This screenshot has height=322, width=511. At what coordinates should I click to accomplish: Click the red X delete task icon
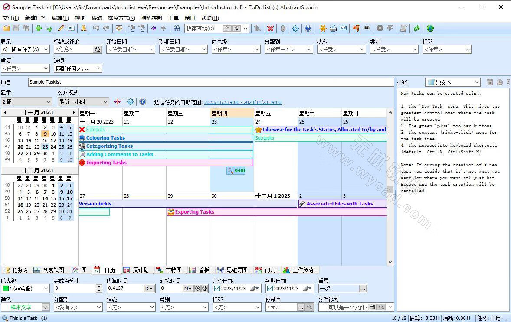tap(270, 29)
